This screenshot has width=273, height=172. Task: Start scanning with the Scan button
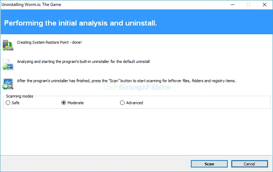point(209,164)
